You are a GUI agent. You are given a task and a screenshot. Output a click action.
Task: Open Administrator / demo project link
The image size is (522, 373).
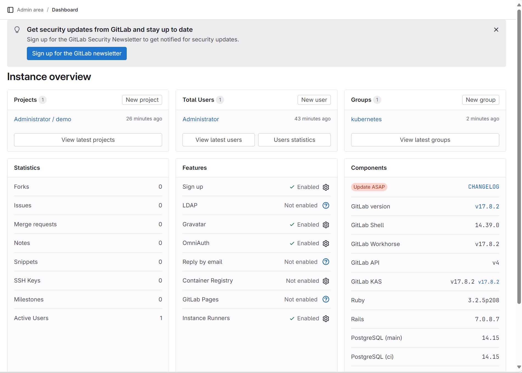[43, 119]
